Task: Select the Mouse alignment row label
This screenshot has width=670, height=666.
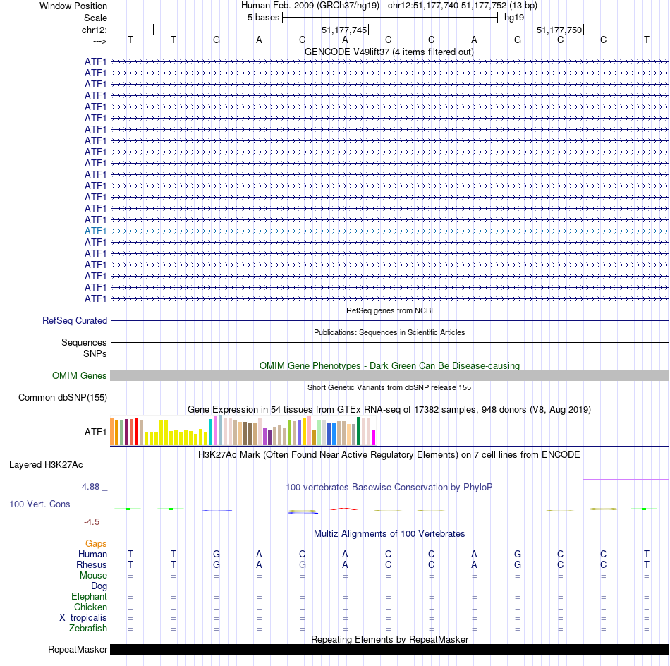Action: tap(93, 576)
